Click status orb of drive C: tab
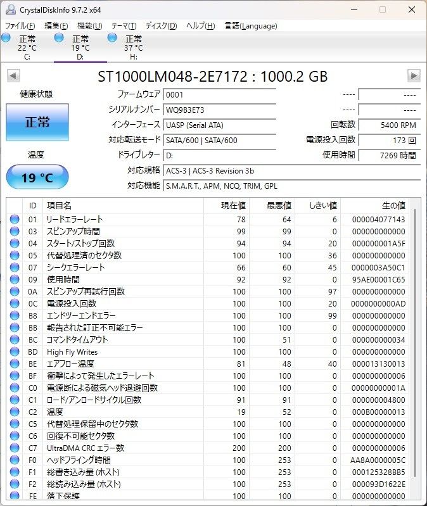 [x=6, y=38]
